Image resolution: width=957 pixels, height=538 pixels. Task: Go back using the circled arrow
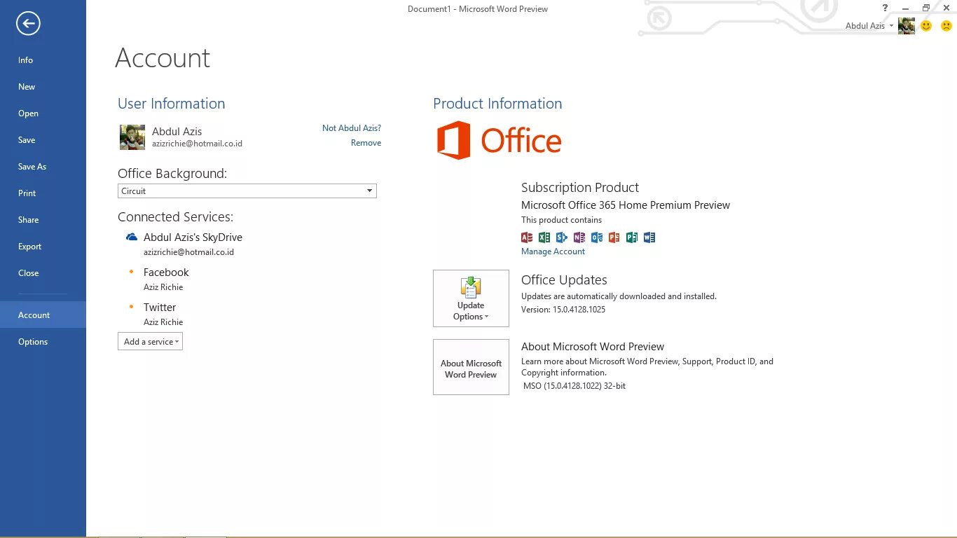point(28,24)
